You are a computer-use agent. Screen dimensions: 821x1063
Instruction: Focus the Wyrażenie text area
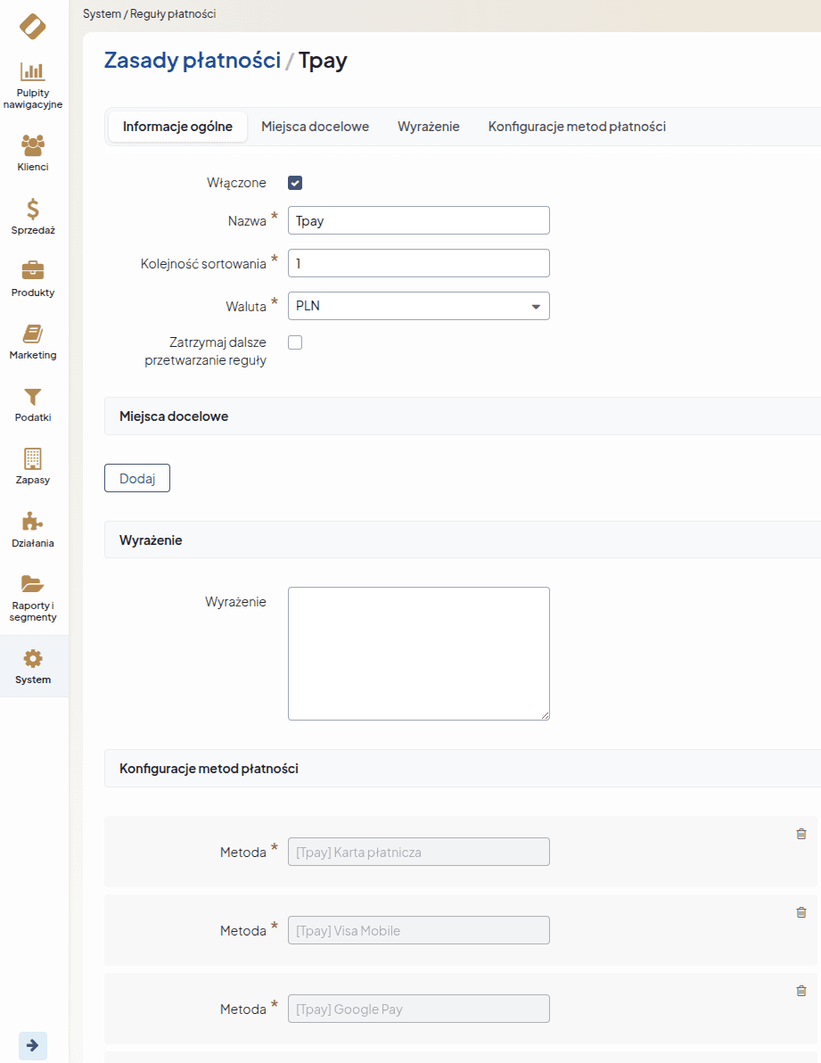click(418, 653)
